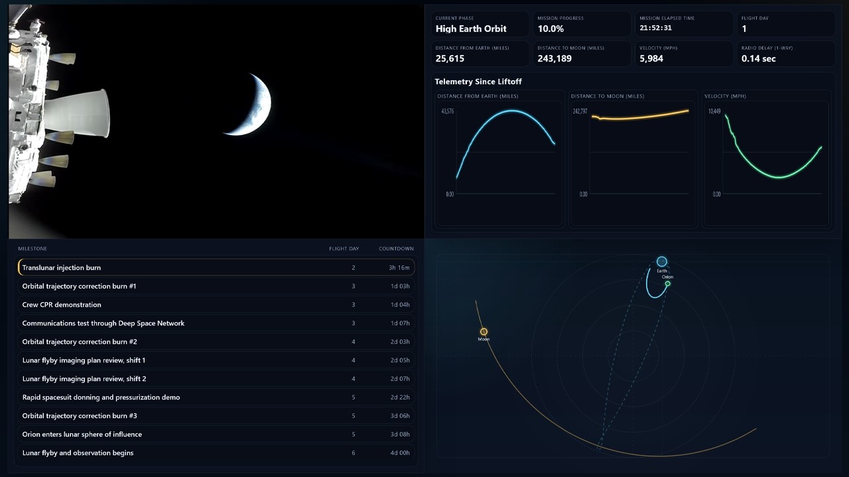Viewport: 849px width, 477px height.
Task: Select the Orion spacecraft marker on the map
Action: click(x=668, y=283)
